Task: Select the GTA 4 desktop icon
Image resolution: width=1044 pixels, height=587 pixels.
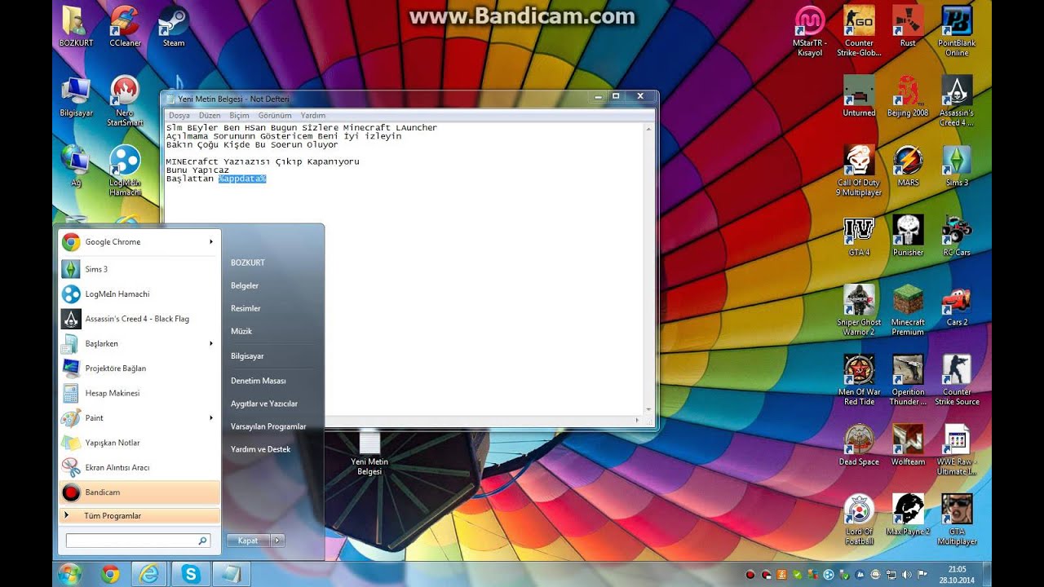Action: coord(859,236)
